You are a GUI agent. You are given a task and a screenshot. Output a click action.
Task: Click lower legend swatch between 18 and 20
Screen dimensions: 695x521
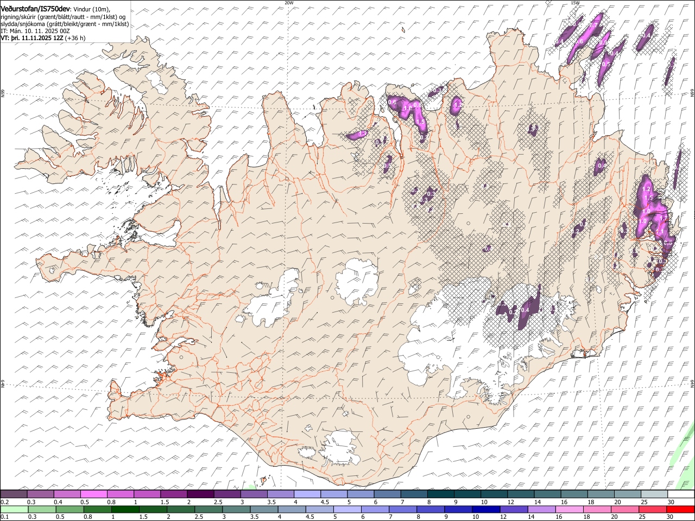[x=597, y=509]
